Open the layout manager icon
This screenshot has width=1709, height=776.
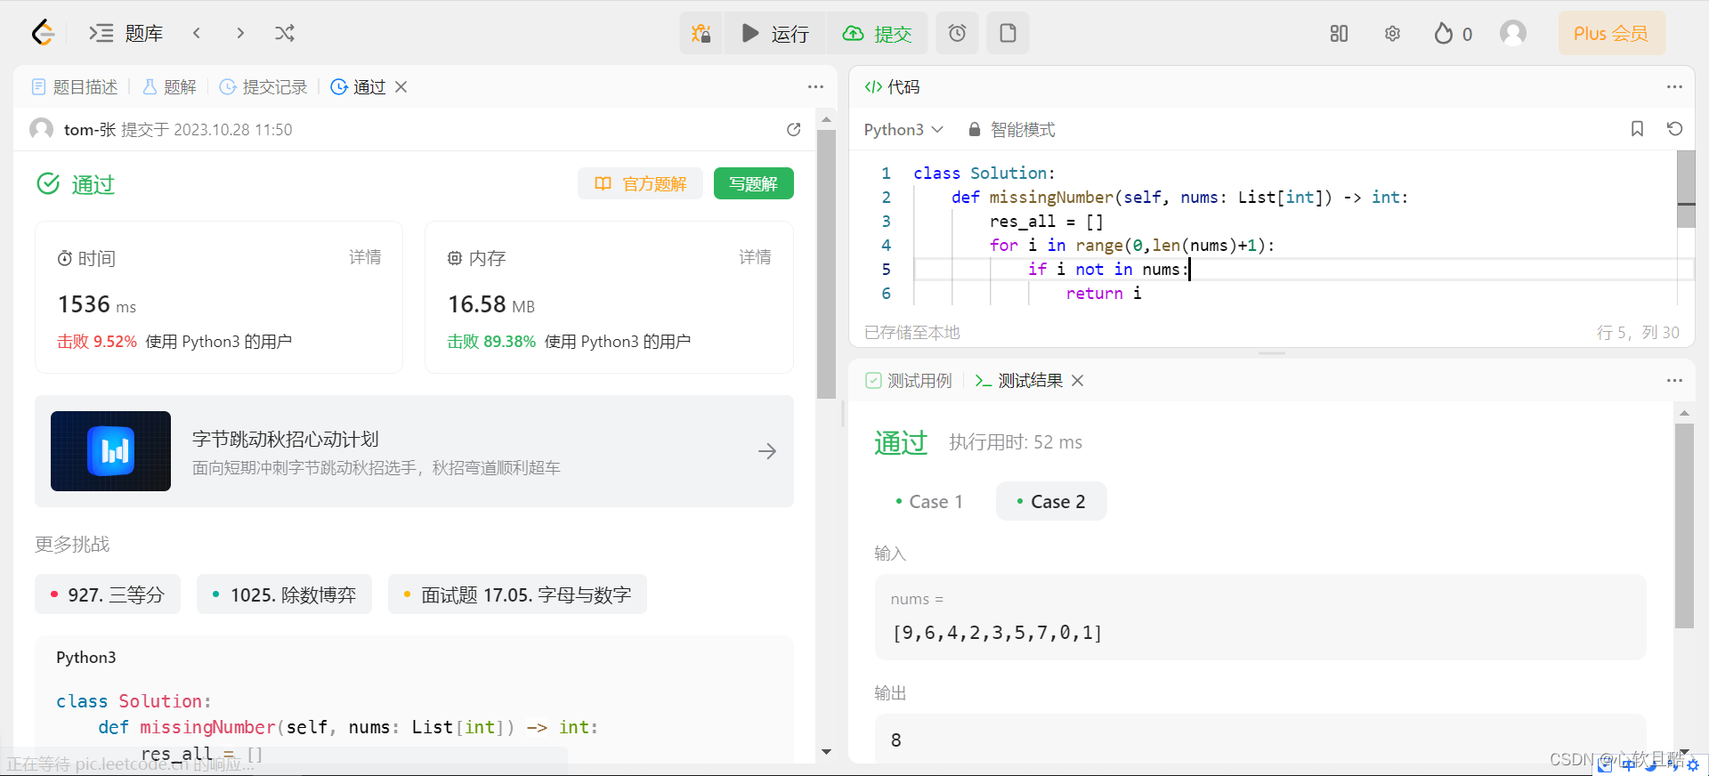[1339, 33]
